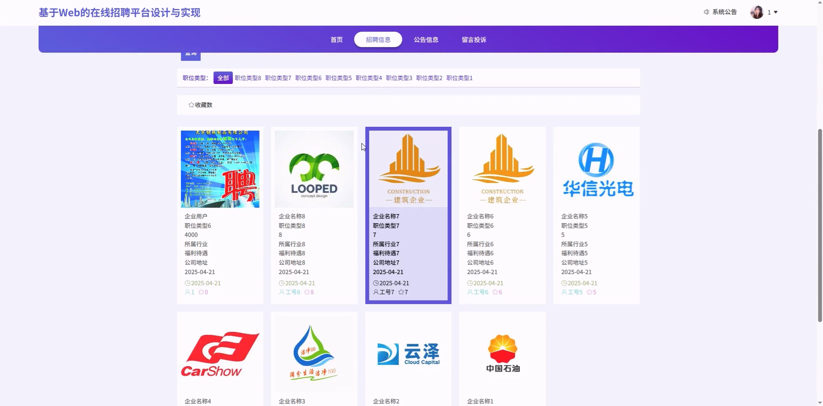Click the clock icon on 企业名称5 card
823x406 pixels.
click(x=564, y=283)
